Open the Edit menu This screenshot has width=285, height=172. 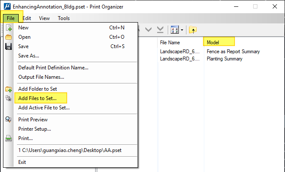[27, 18]
